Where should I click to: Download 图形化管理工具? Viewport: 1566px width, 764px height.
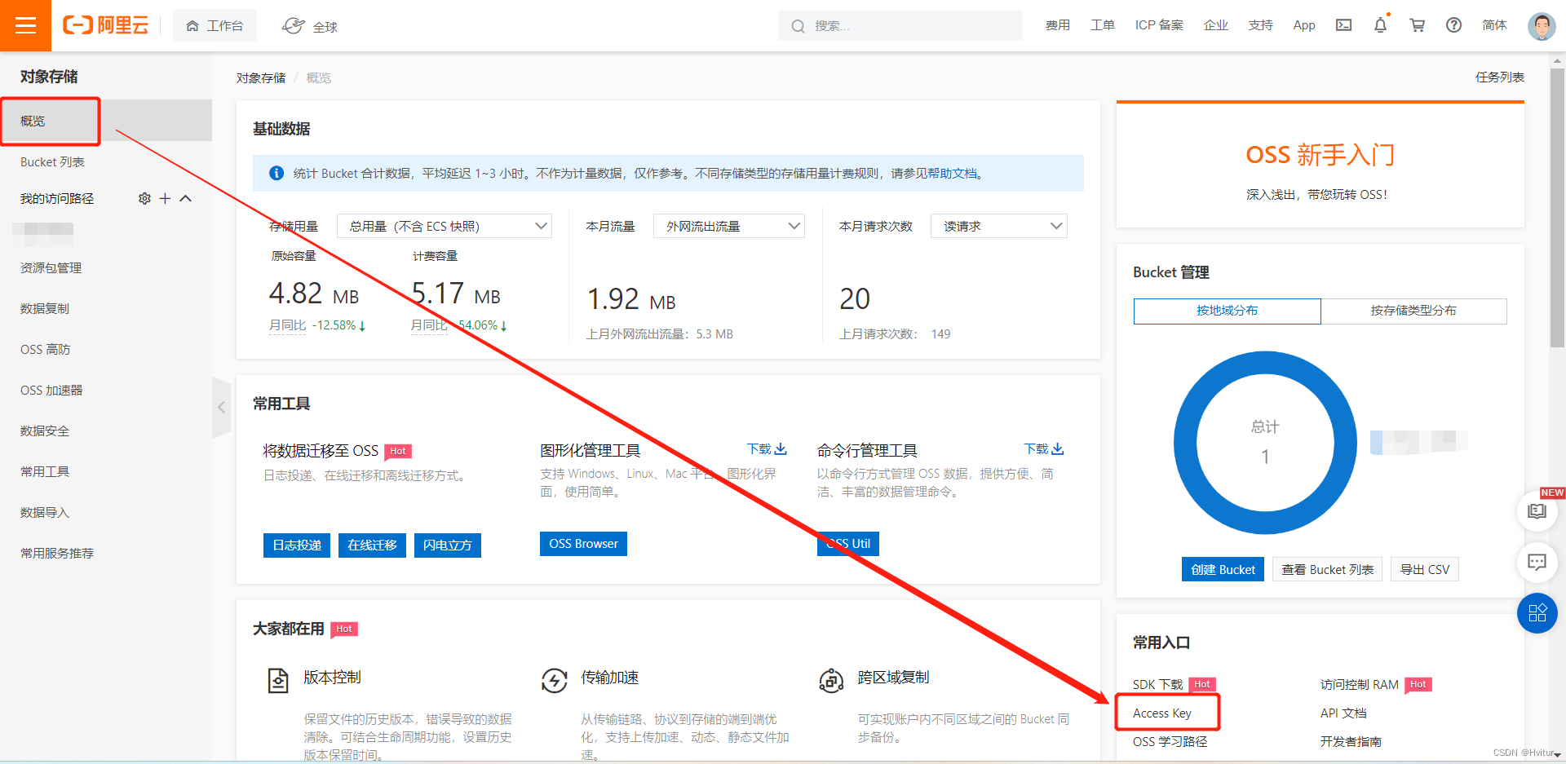pyautogui.click(x=767, y=449)
